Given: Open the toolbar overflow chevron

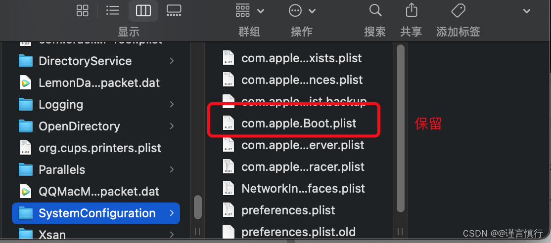Looking at the screenshot, I should (526, 11).
